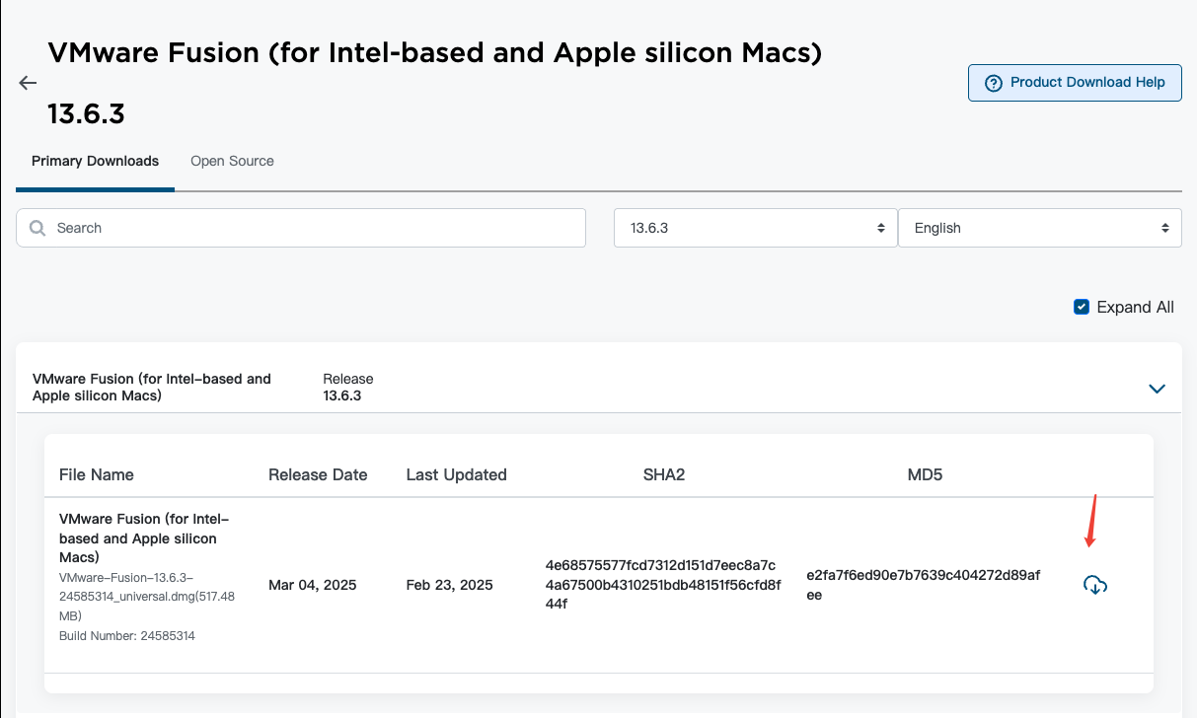The height and width of the screenshot is (718, 1197).
Task: Switch to the Open Source tab
Action: coord(232,161)
